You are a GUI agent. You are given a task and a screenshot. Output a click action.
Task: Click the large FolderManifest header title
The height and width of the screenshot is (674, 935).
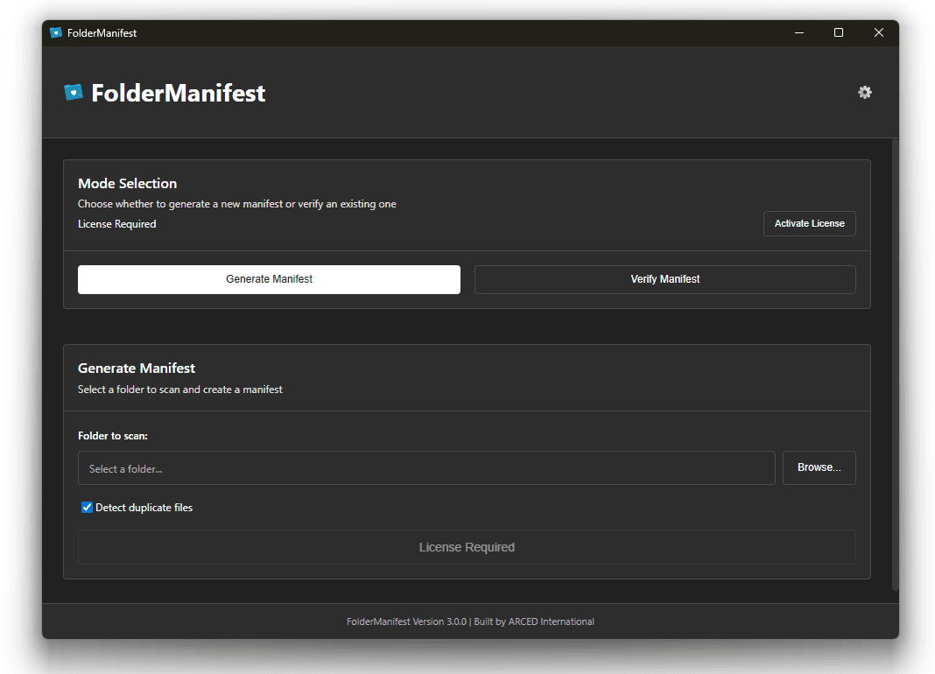click(x=178, y=93)
